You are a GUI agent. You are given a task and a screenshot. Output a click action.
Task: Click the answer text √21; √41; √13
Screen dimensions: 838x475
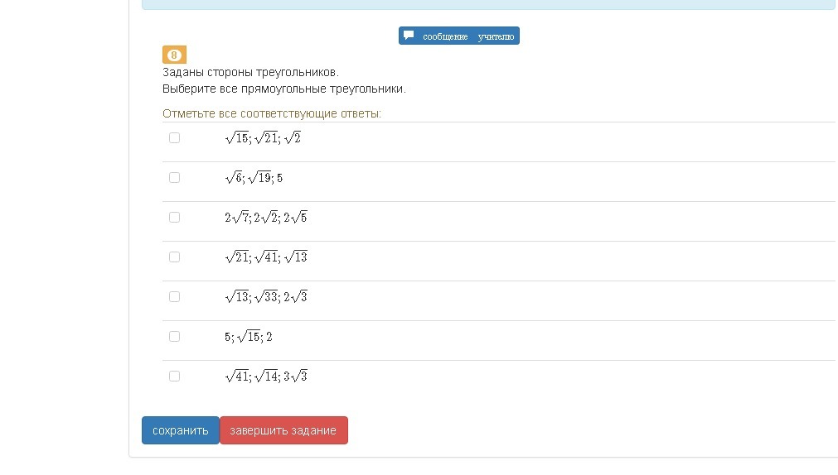tap(266, 257)
